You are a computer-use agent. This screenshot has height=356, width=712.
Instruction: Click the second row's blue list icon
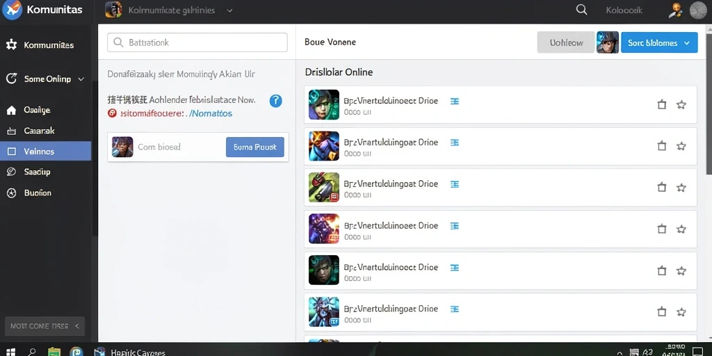point(454,143)
